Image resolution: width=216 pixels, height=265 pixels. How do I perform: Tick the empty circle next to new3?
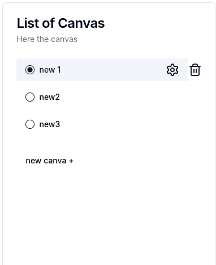coord(30,124)
